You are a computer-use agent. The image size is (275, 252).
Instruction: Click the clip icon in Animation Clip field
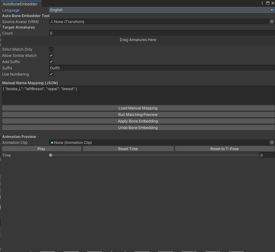pos(52,142)
